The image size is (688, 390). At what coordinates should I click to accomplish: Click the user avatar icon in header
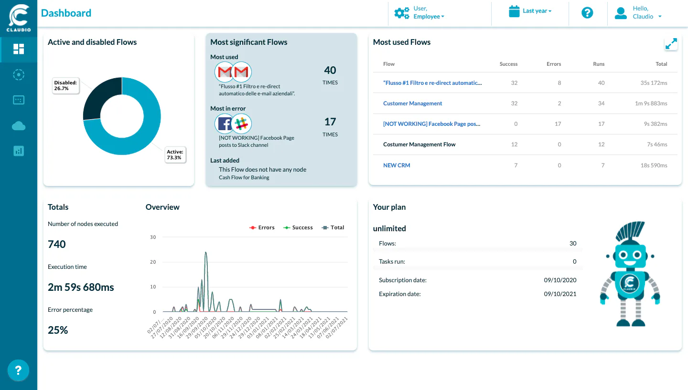(621, 13)
